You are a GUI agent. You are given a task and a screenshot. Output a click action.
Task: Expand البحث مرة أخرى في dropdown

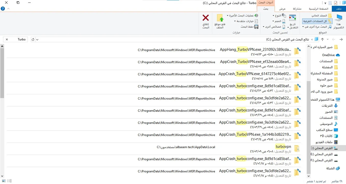(x=317, y=27)
